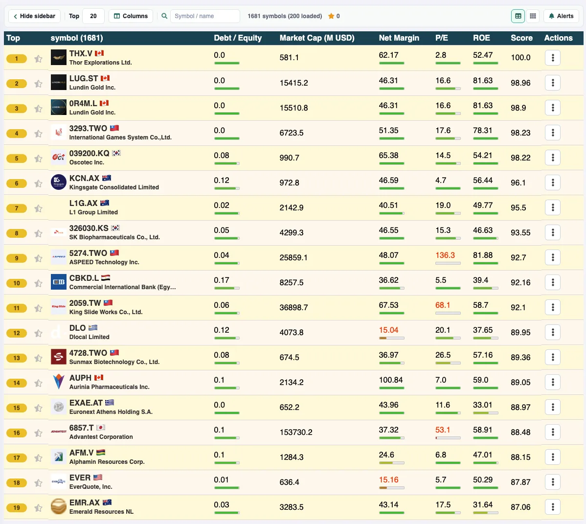Open the EXAE.AT symbol link

(86, 403)
